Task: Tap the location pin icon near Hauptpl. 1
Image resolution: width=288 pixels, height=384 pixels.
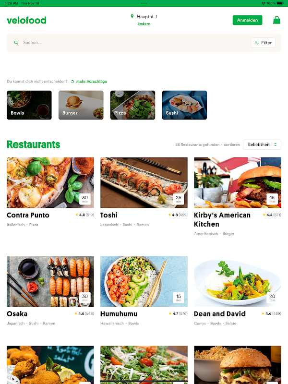Action: (x=132, y=16)
